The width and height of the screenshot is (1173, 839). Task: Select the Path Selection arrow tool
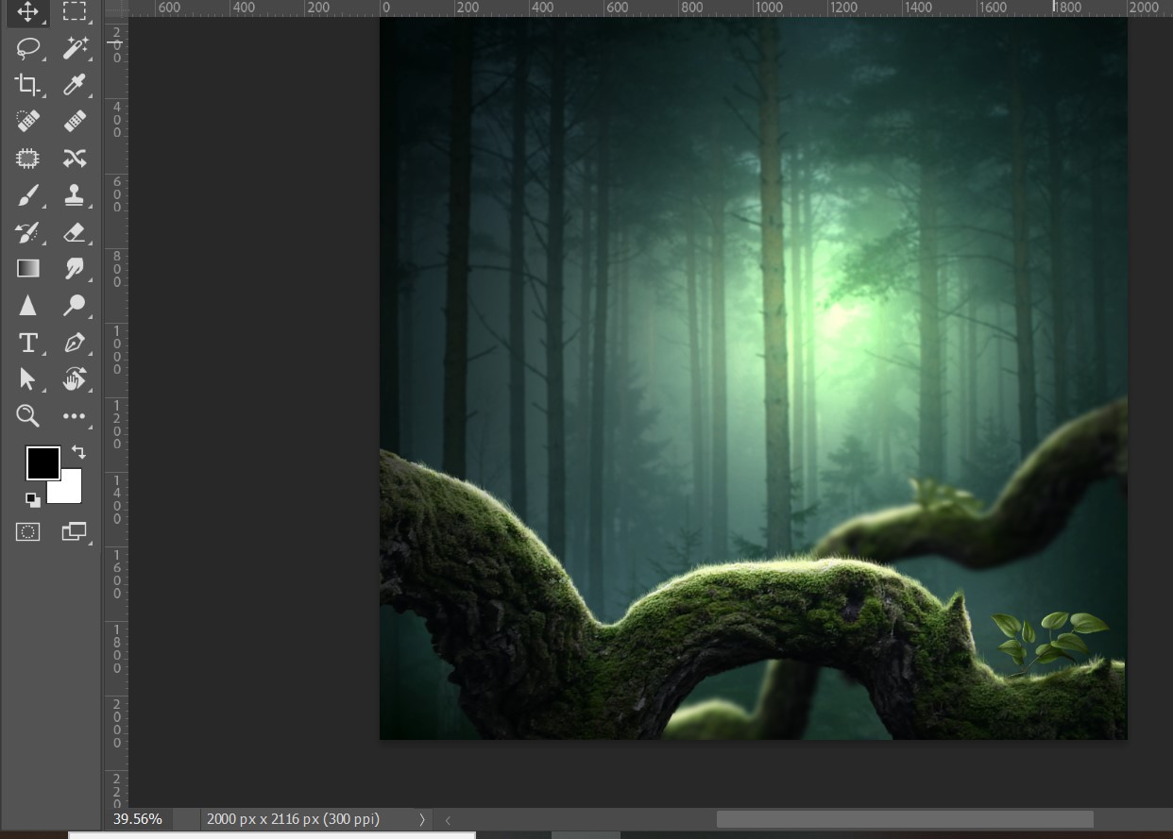[27, 379]
